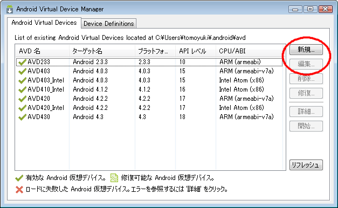Click API level 10 cell
Screen dimensions: 338x208
[182, 62]
